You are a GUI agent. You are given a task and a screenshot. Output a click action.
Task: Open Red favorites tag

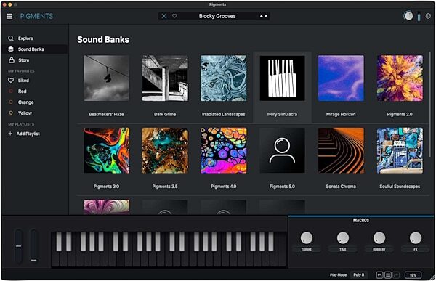point(34,91)
